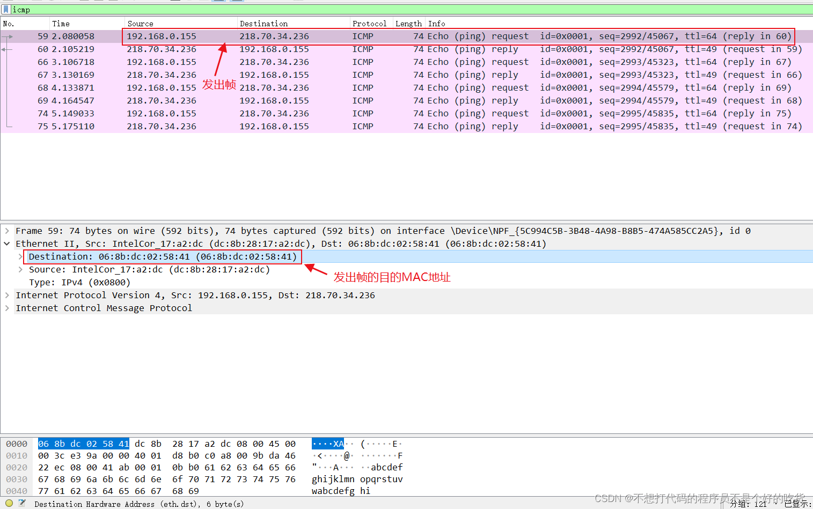813x509 pixels.
Task: Expand the Source IntelCor_17:a2:dc field
Action: pos(20,269)
